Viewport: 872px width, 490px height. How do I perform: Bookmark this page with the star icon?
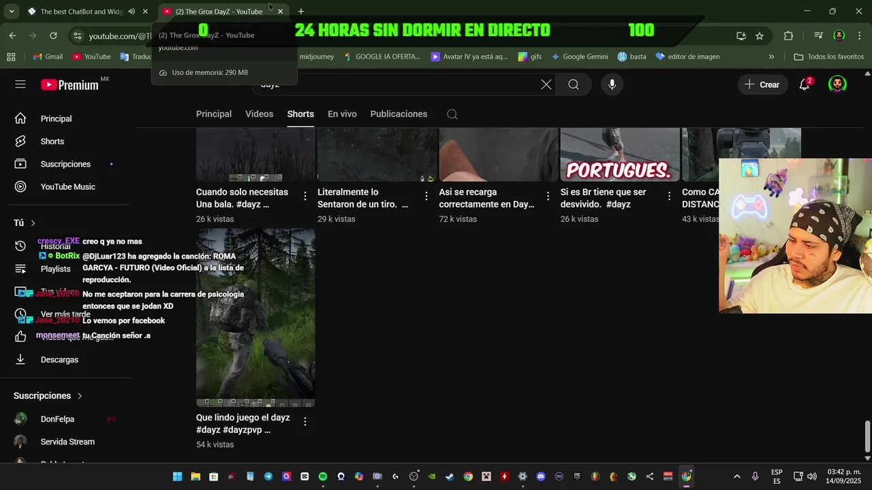click(x=760, y=35)
